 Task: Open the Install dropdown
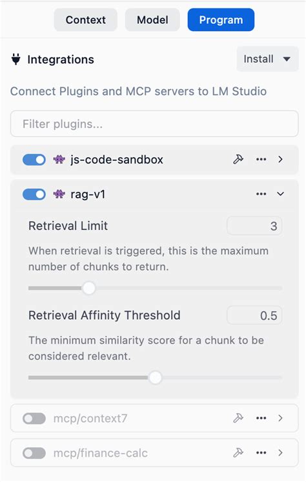tap(267, 59)
